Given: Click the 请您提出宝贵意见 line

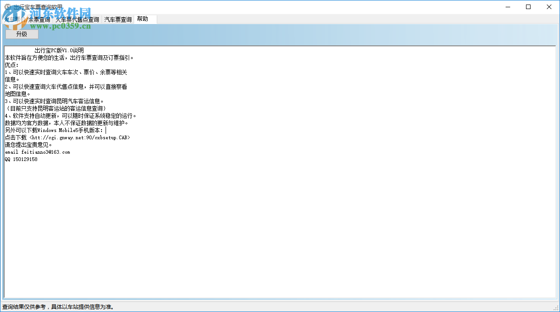Looking at the screenshot, I should pos(29,145).
